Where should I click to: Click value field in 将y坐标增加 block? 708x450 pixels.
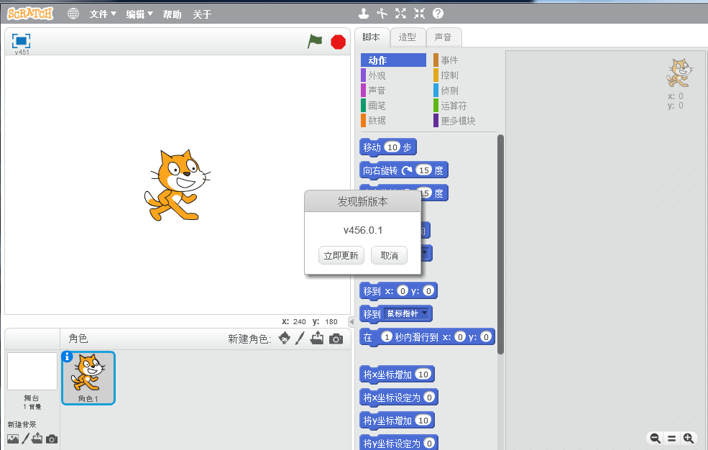coord(423,421)
